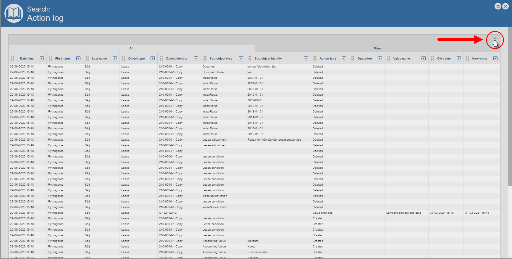Sort by the Action type column header

(328, 59)
